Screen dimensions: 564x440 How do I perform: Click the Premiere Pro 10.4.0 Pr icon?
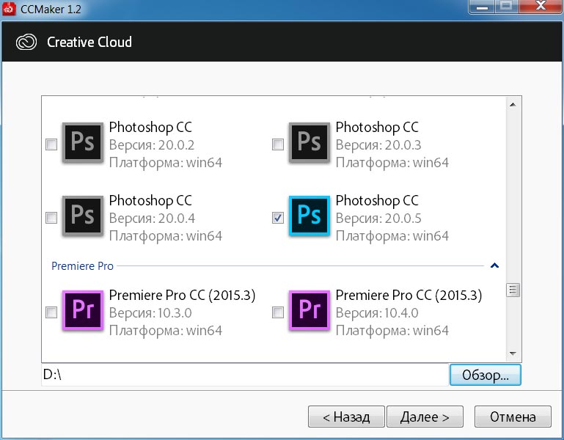tap(310, 309)
